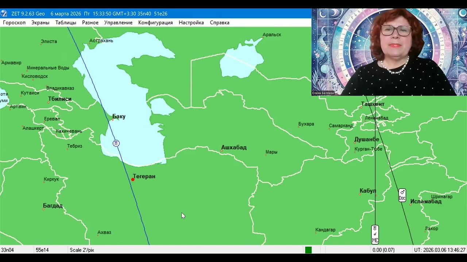Open the Конфигурация menu

pyautogui.click(x=155, y=23)
